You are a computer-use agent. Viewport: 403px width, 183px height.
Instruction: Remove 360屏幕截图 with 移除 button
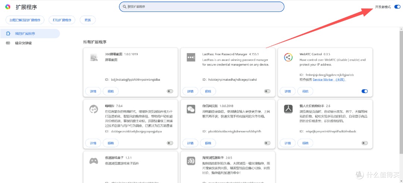[111, 91]
